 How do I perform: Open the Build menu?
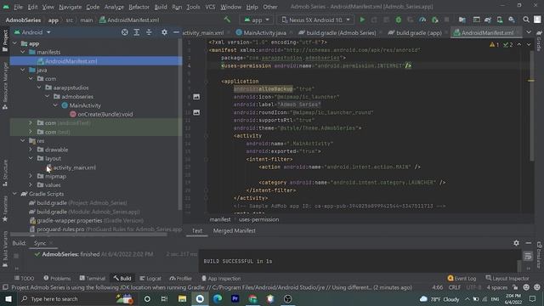[x=161, y=7]
